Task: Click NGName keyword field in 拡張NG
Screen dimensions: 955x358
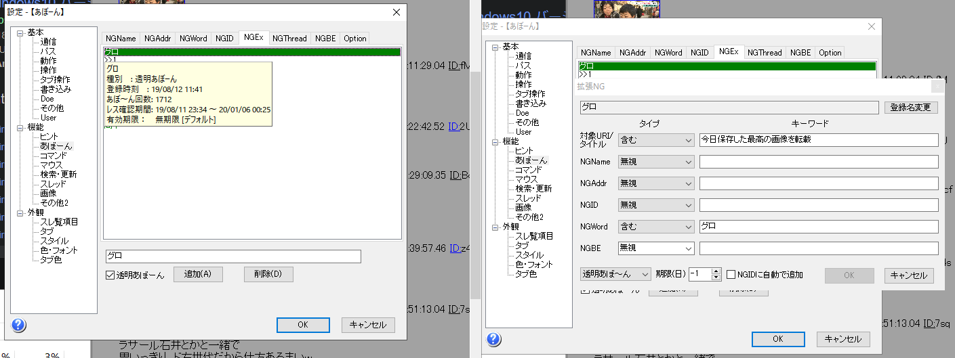Action: point(819,162)
